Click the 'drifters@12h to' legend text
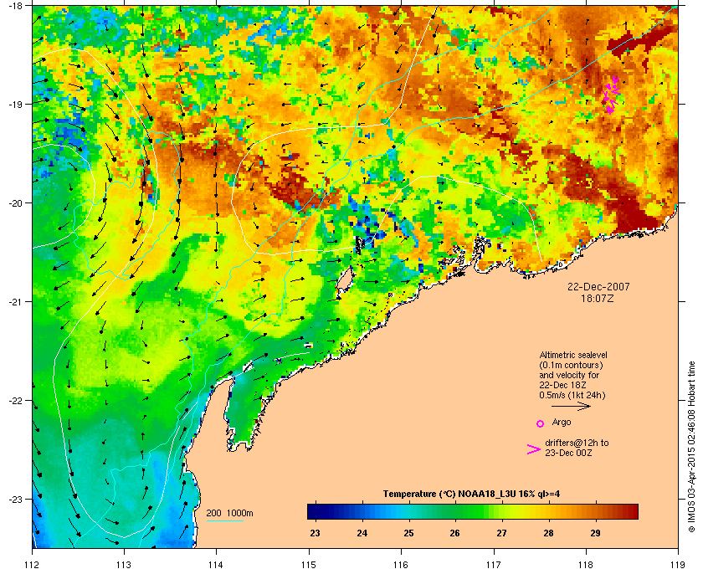The width and height of the screenshot is (703, 569). (577, 443)
